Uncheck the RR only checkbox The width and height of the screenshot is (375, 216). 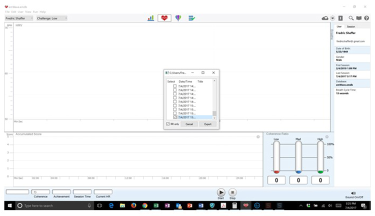[x=167, y=123]
